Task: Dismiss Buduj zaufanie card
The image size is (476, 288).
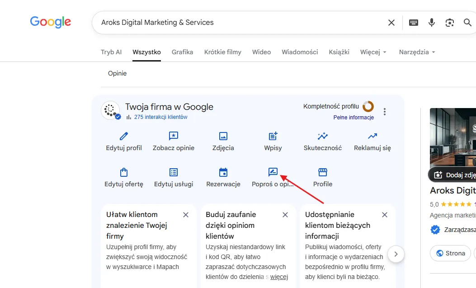Action: pos(285,215)
